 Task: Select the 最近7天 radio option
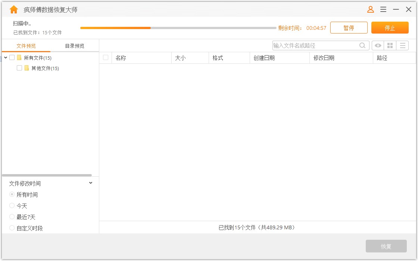(12, 217)
